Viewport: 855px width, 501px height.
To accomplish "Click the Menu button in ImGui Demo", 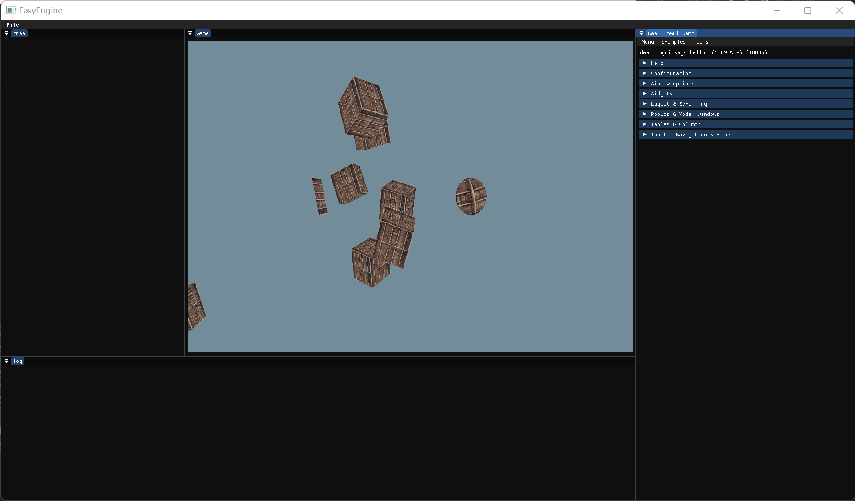I will [x=647, y=42].
